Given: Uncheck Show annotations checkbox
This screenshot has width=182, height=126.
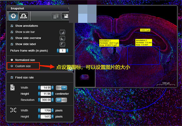Looking at the screenshot, I should 12,26.
